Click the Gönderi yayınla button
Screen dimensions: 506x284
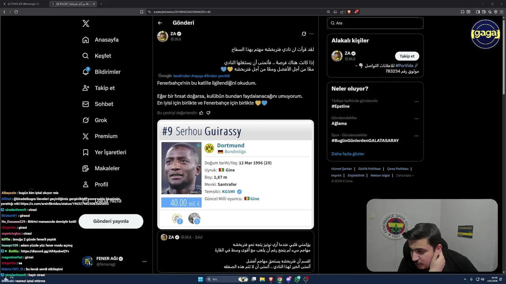click(x=111, y=221)
